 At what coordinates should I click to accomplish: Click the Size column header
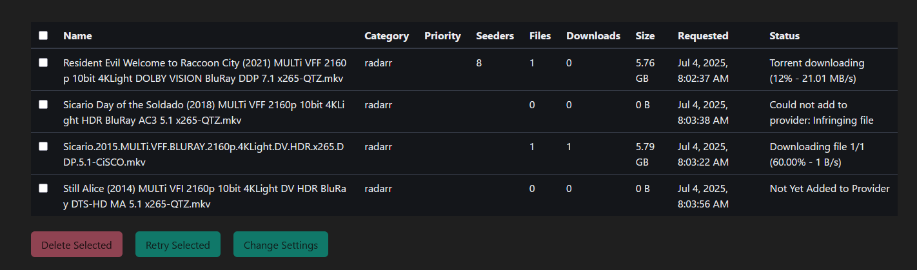[644, 35]
